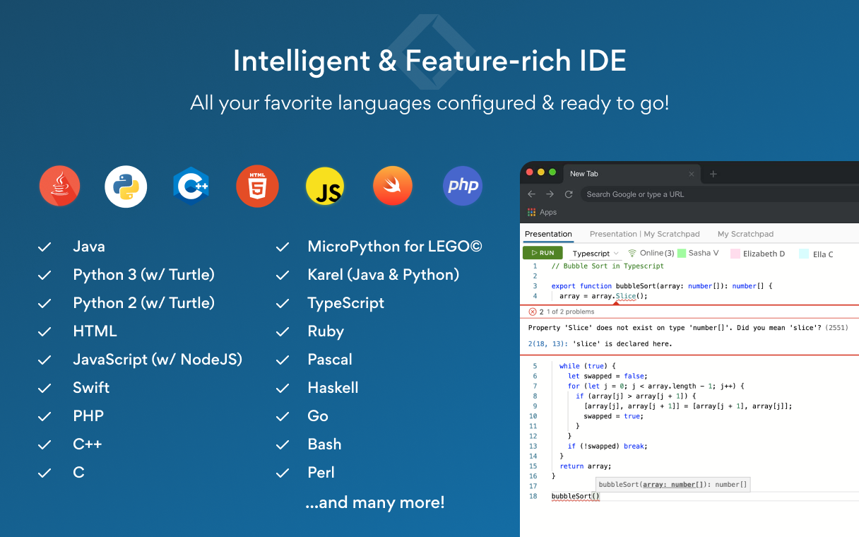This screenshot has height=537, width=859.
Task: Click 'JavaScript (w/ NodeJS)' list entry
Action: click(158, 360)
